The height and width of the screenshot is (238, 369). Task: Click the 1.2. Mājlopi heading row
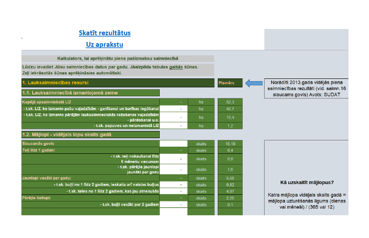(91, 135)
